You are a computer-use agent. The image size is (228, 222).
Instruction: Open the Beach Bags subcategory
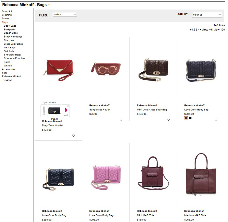(x=11, y=33)
